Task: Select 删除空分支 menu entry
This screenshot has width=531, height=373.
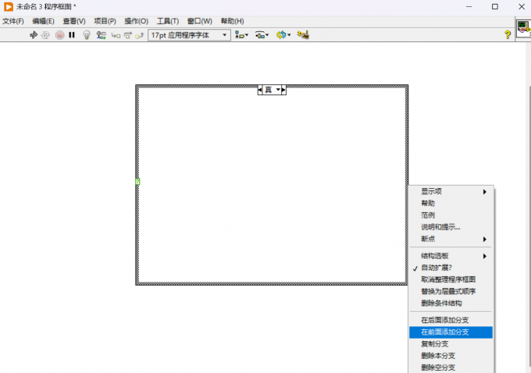Action: coord(451,368)
